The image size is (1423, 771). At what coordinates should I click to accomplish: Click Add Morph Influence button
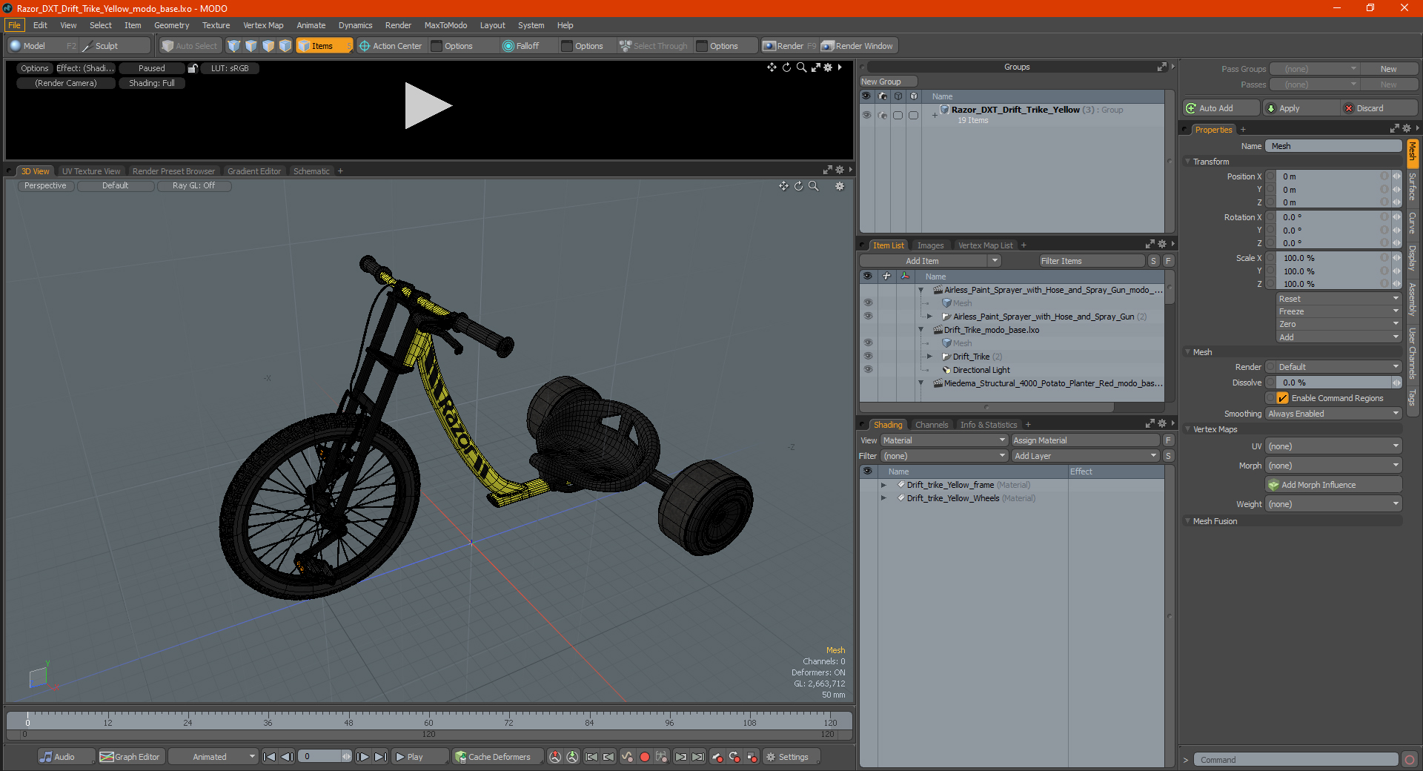pos(1334,485)
